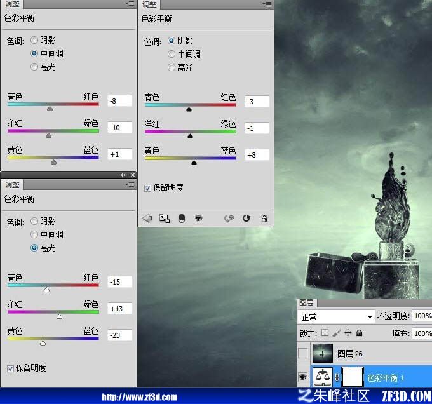Click the lock all padlock icon
The height and width of the screenshot is (404, 432).
point(359,333)
